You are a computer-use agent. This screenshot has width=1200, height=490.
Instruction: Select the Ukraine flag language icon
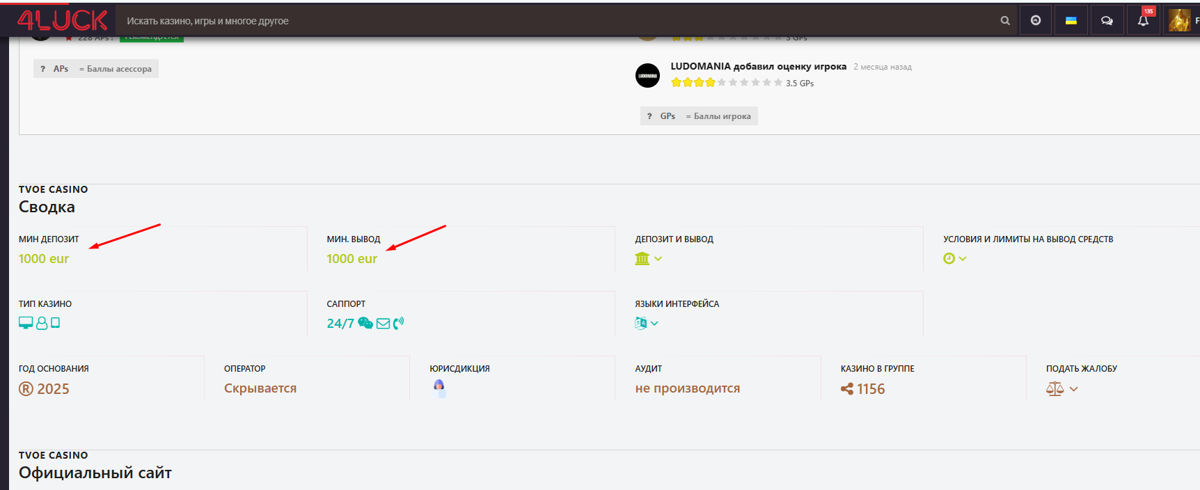click(x=1071, y=21)
